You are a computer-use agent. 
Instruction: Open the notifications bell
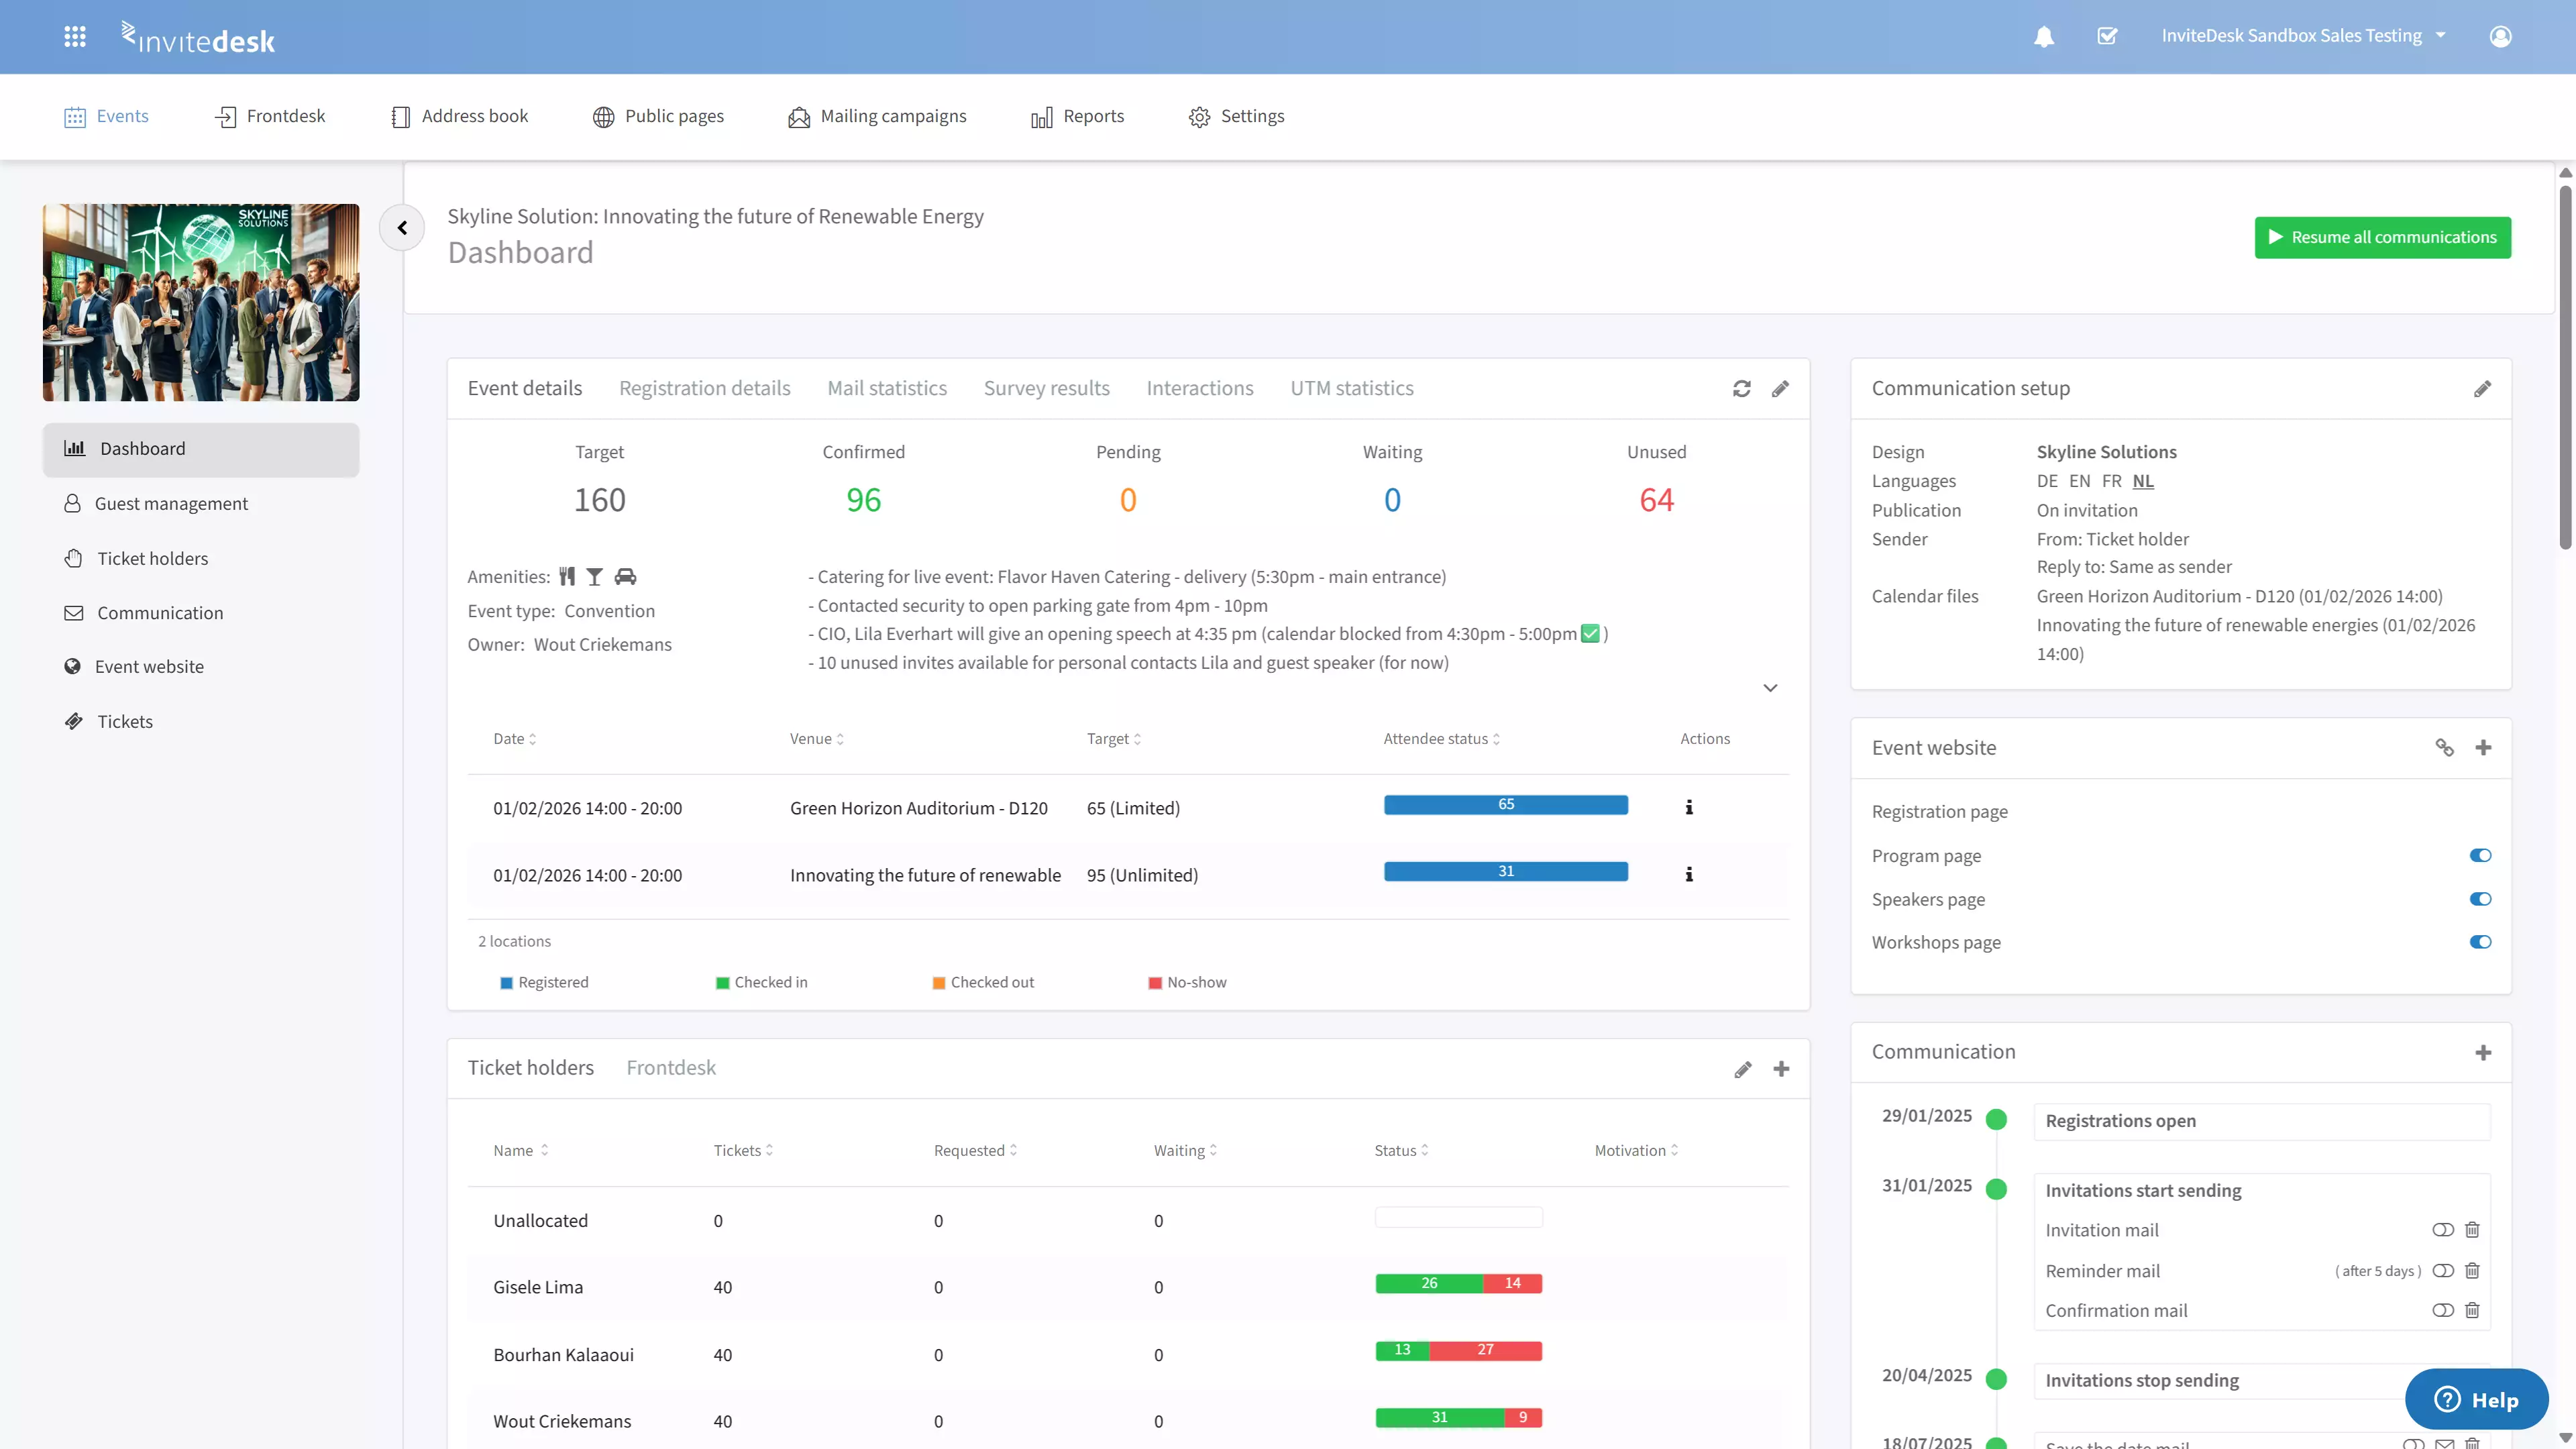[x=2044, y=36]
